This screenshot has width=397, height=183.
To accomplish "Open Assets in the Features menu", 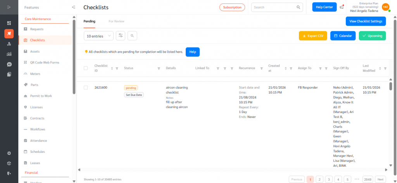I will coord(35,51).
